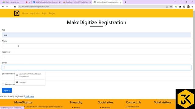Click the Hiearchy footer heading

click(x=76, y=102)
